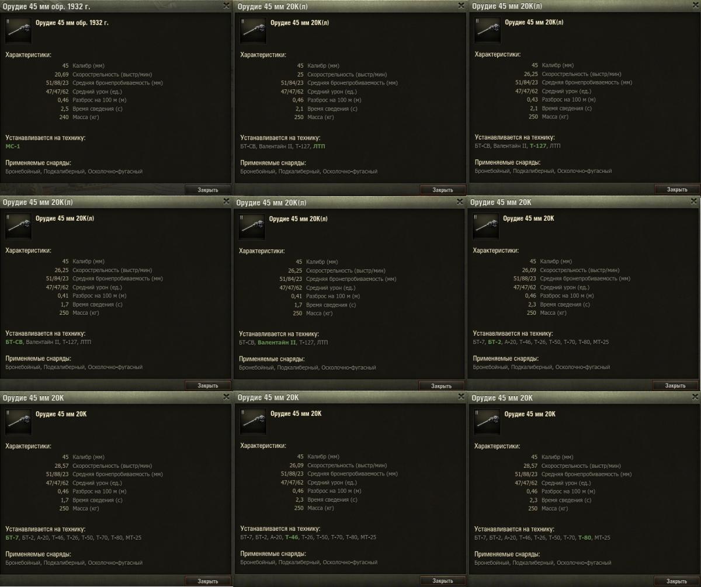Select the green МС-1 vehicle name
This screenshot has height=587, width=701.
coord(12,146)
